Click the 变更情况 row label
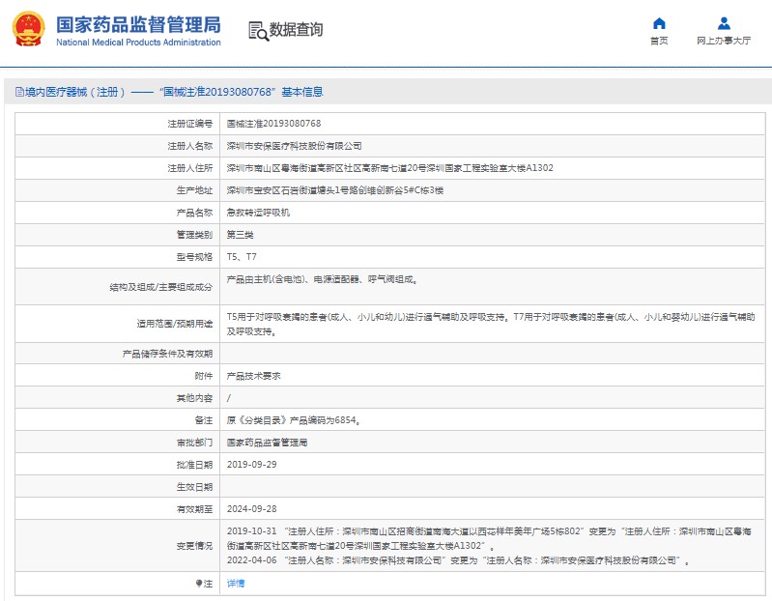The width and height of the screenshot is (772, 601). click(x=194, y=546)
